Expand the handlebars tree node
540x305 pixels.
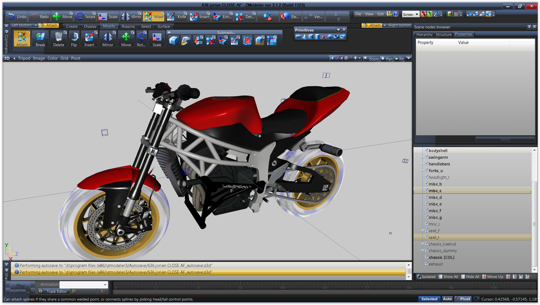(x=422, y=164)
